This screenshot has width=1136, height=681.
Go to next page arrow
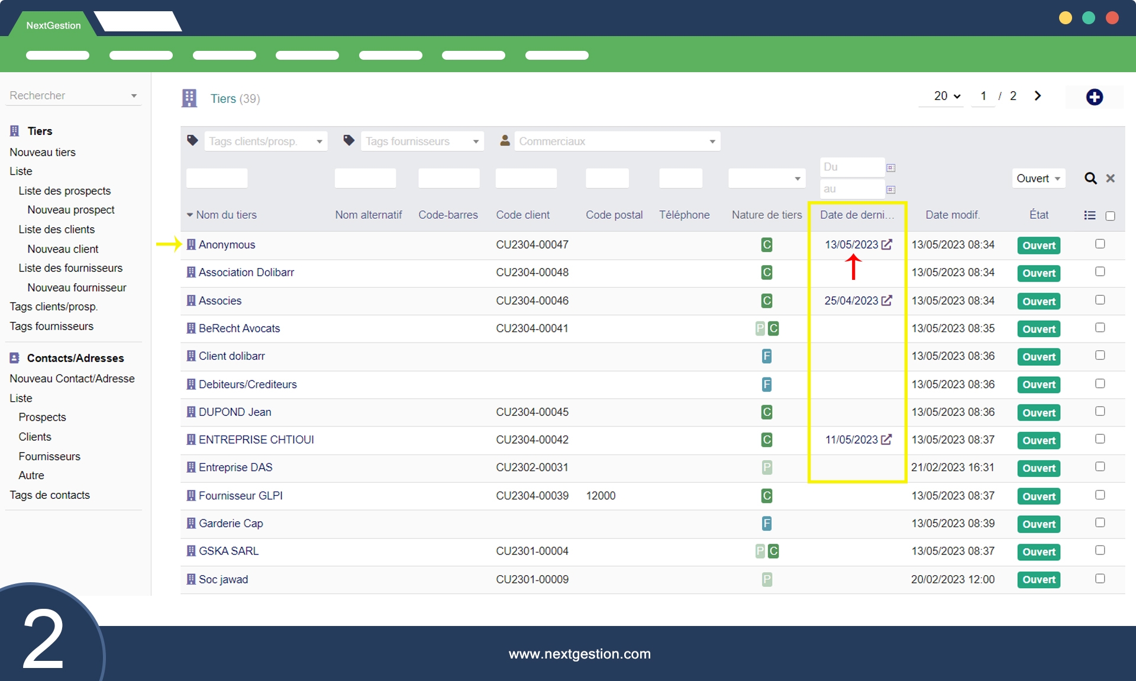click(1037, 96)
